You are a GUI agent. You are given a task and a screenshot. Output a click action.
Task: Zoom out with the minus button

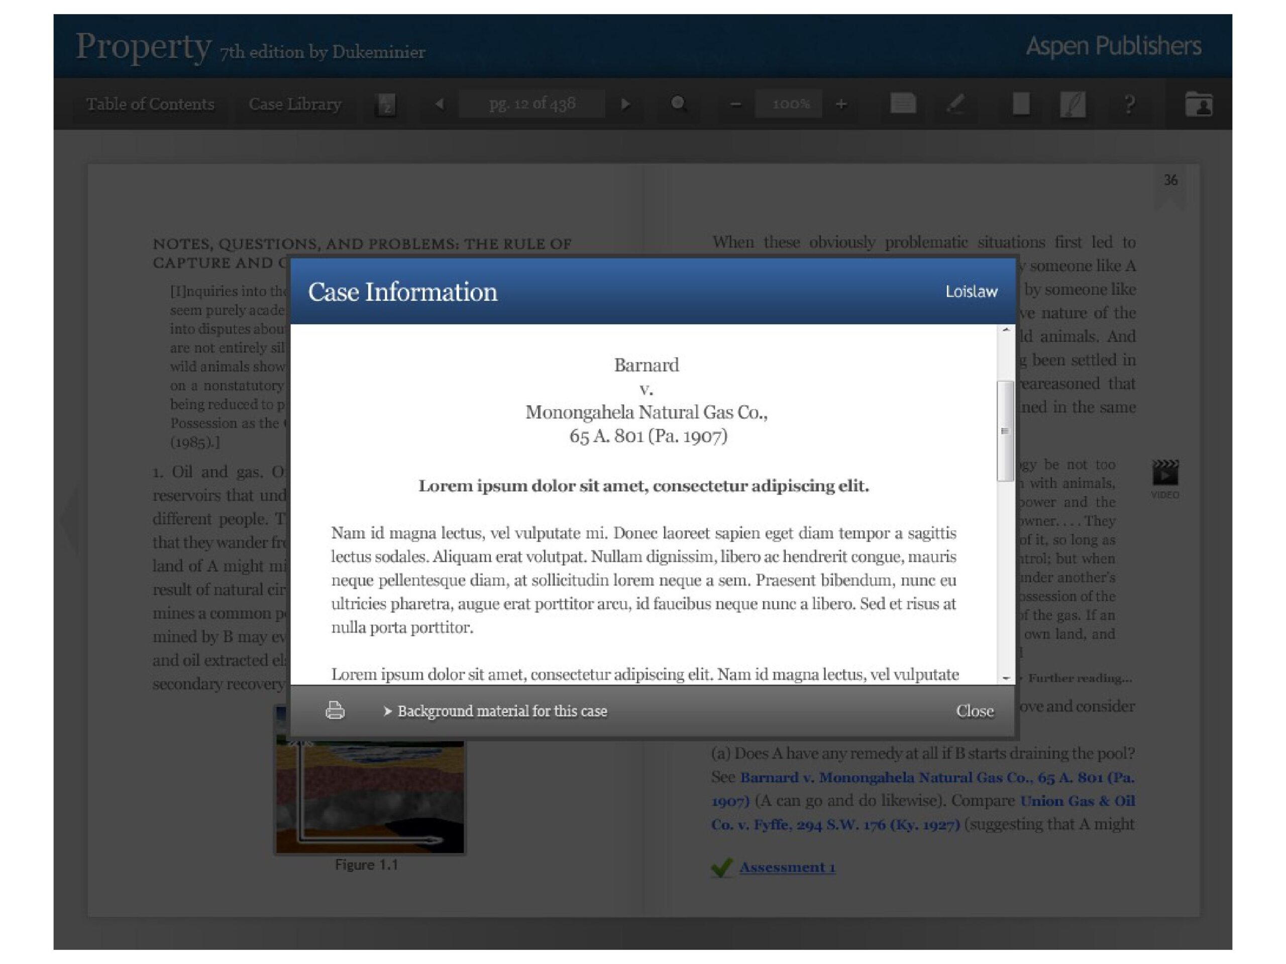(735, 104)
